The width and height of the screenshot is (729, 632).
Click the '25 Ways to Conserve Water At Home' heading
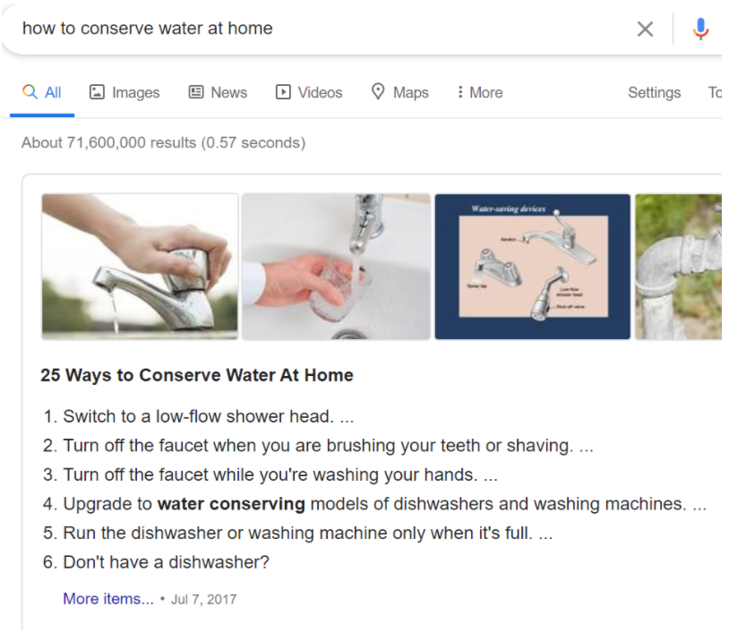(x=197, y=375)
